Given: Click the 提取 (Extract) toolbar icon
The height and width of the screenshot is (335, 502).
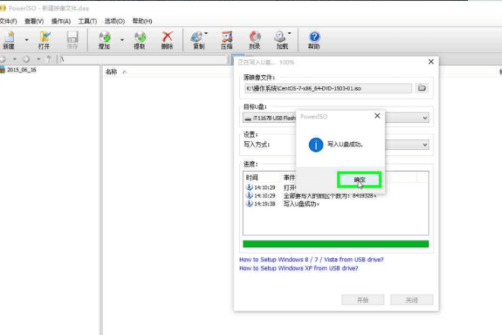Looking at the screenshot, I should pyautogui.click(x=140, y=40).
